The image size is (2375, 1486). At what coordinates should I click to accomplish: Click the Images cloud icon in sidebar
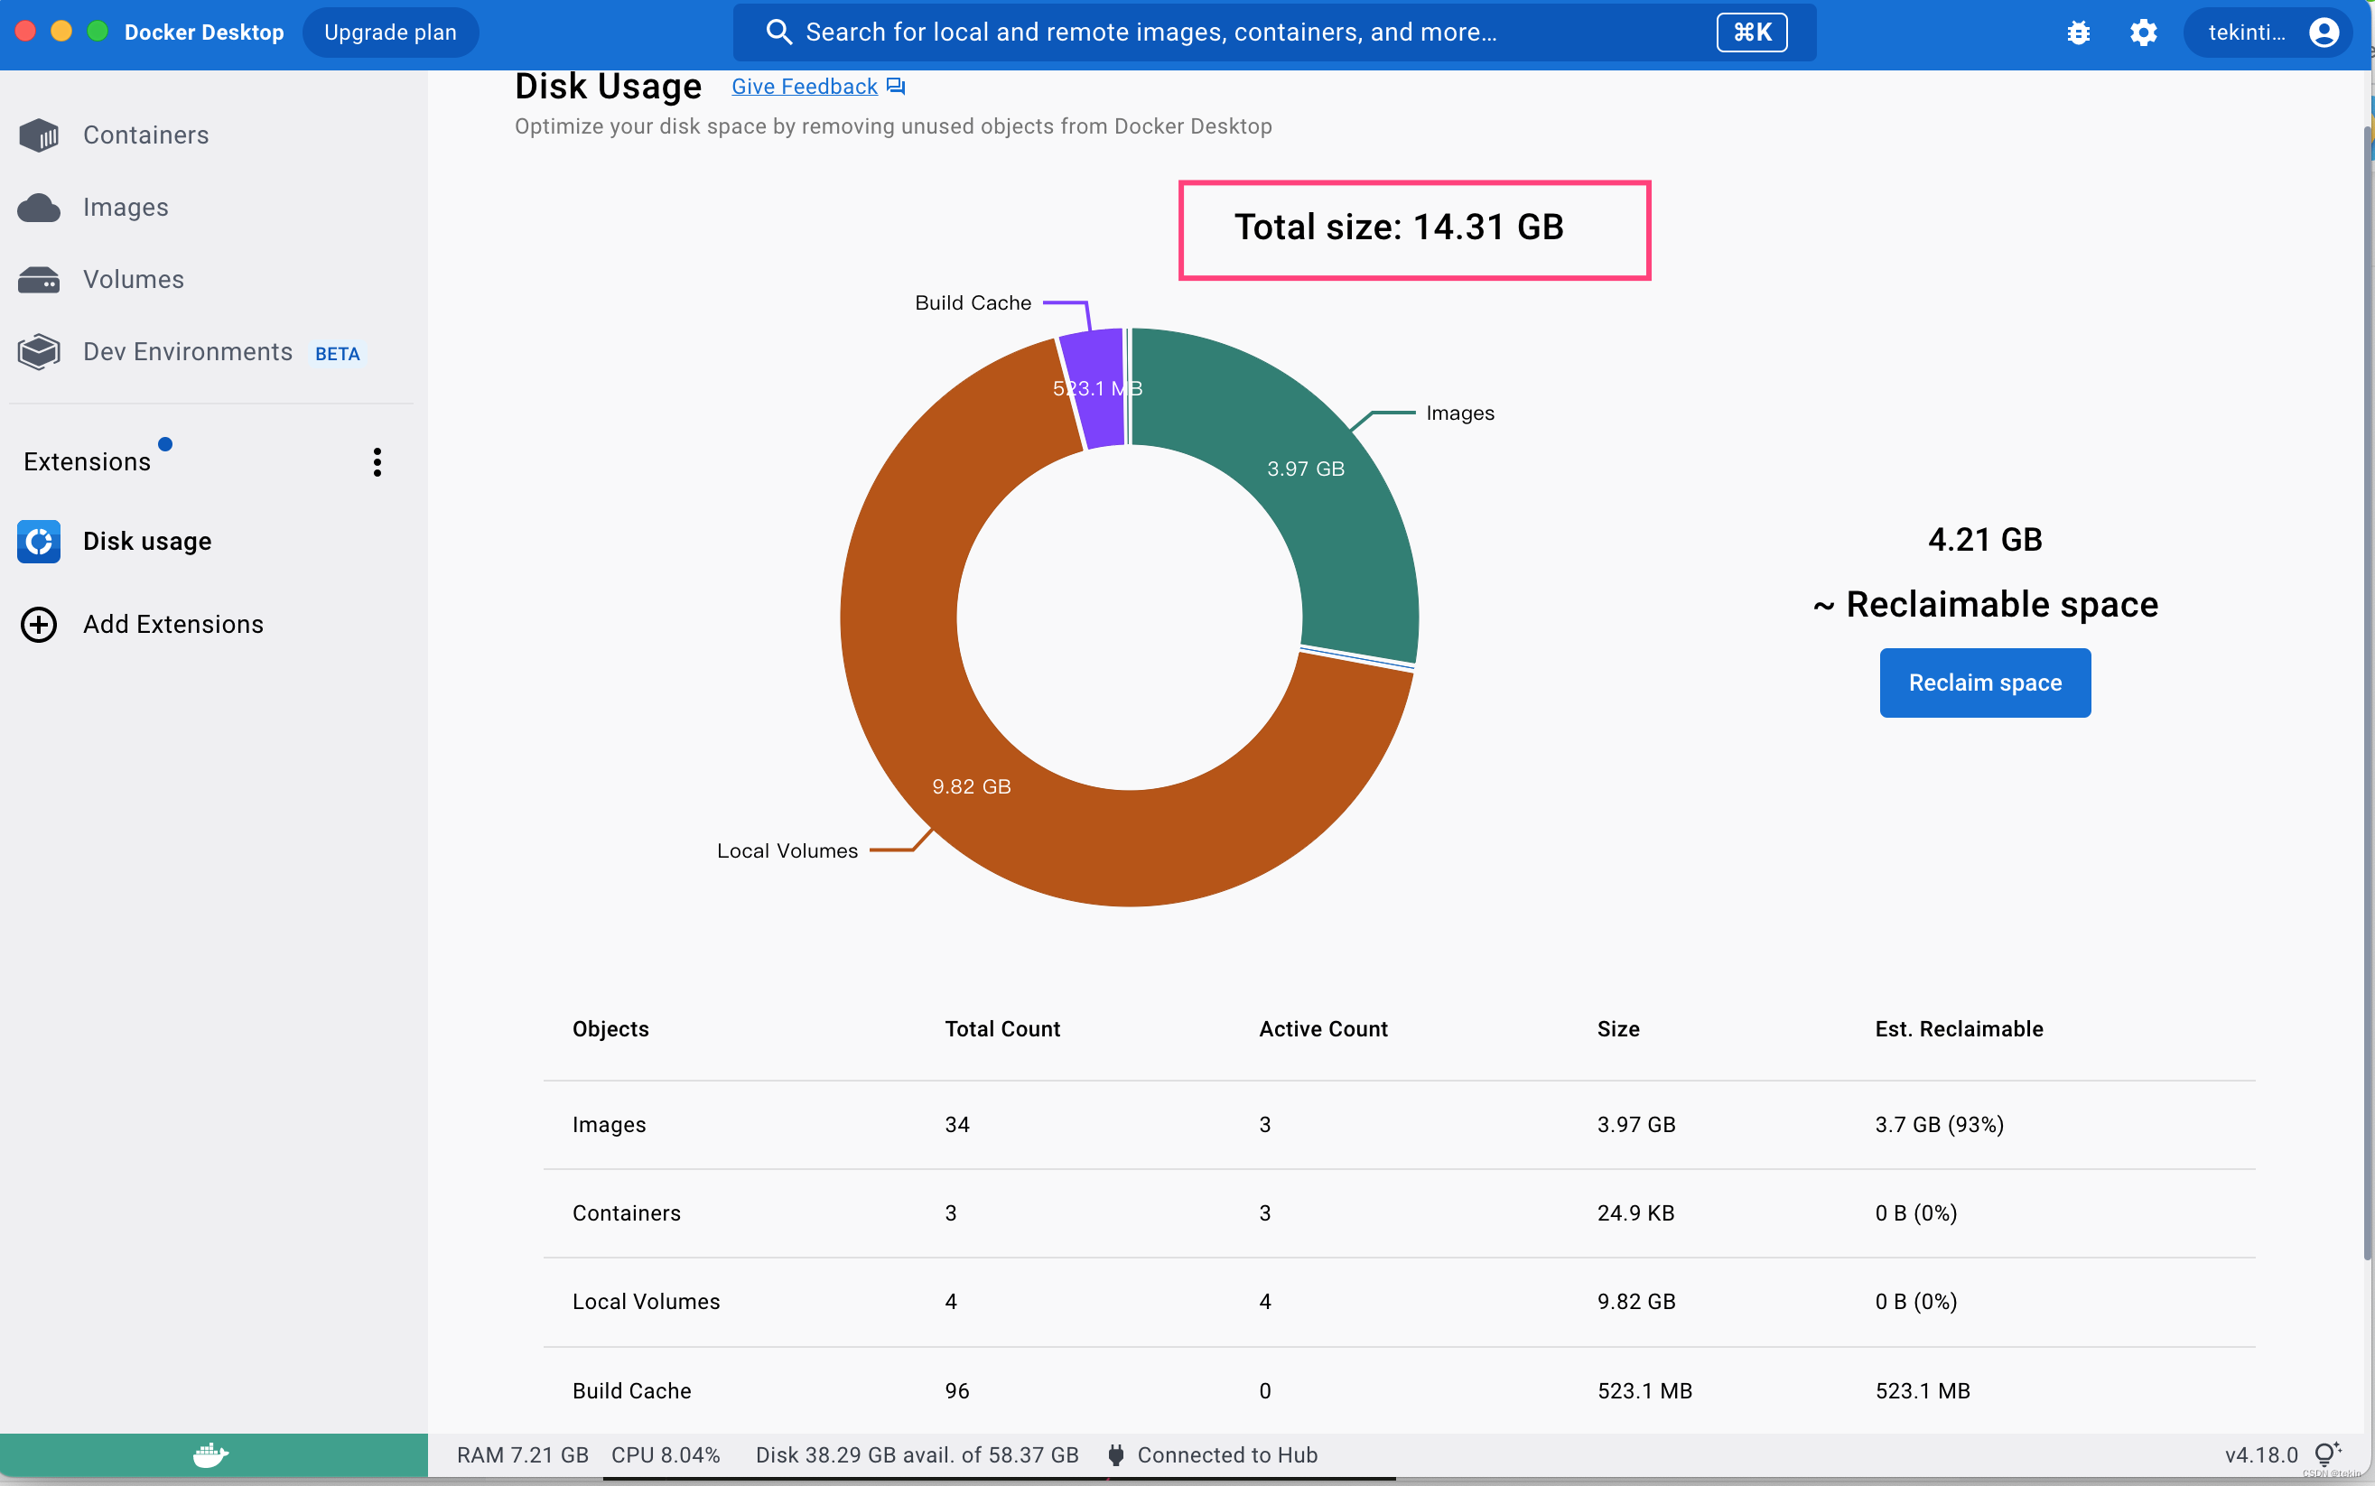[40, 208]
